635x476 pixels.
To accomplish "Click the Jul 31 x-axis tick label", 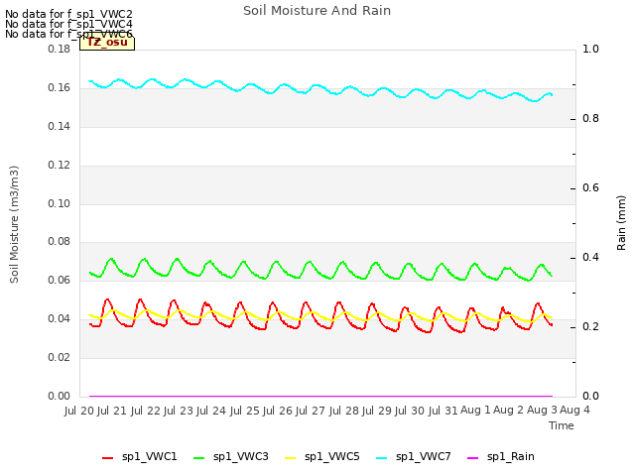I will point(443,411).
